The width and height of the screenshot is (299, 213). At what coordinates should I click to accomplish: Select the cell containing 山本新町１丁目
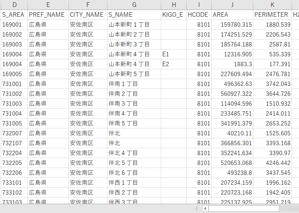pos(134,25)
